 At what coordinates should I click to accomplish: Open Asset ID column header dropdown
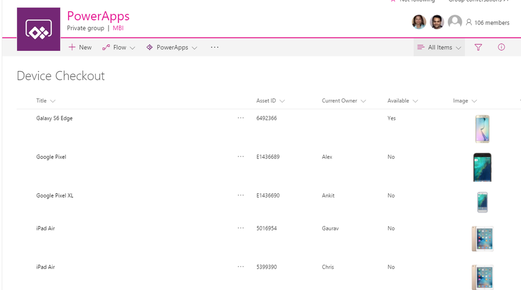pyautogui.click(x=270, y=101)
